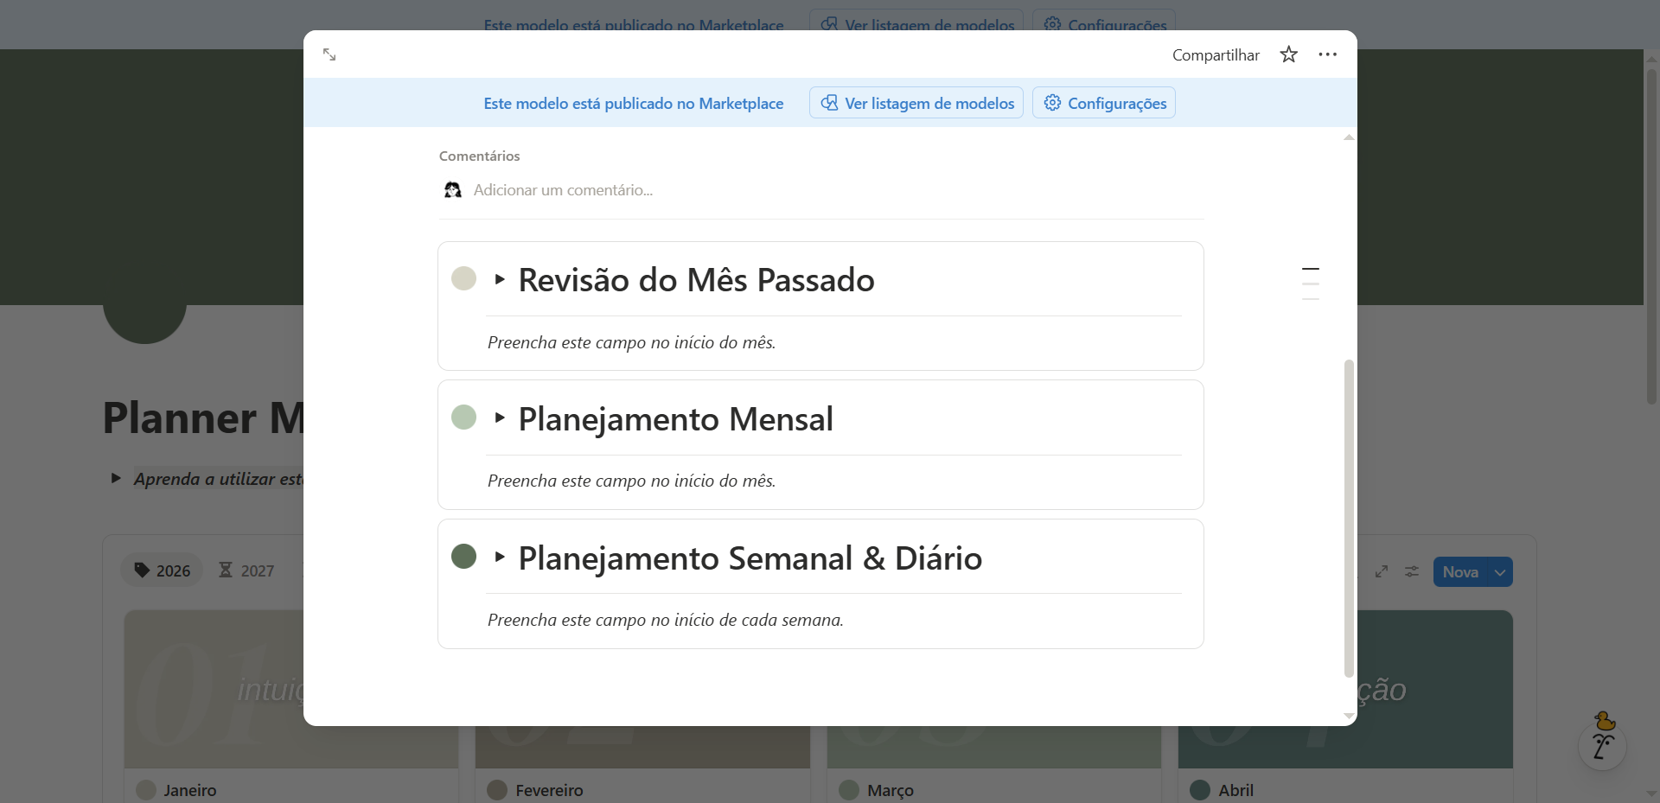Click the tag icon on the 2026 tab
Image resolution: width=1660 pixels, height=803 pixels.
point(142,570)
